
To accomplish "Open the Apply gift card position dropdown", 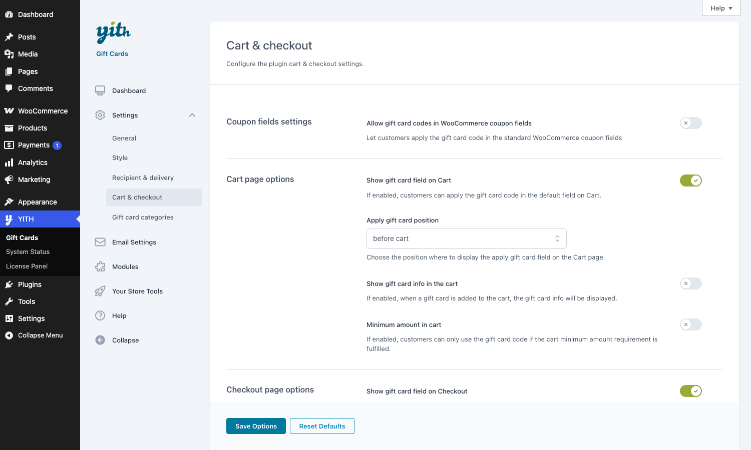I will coord(467,238).
